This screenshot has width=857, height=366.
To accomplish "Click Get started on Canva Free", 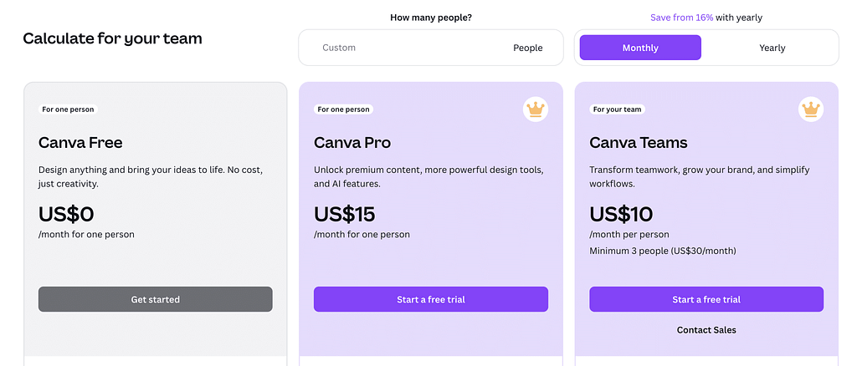I will [x=155, y=299].
